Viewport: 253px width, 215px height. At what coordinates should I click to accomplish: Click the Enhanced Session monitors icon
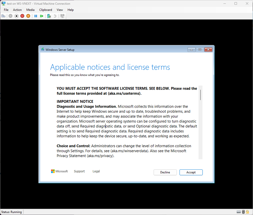click(x=62, y=16)
